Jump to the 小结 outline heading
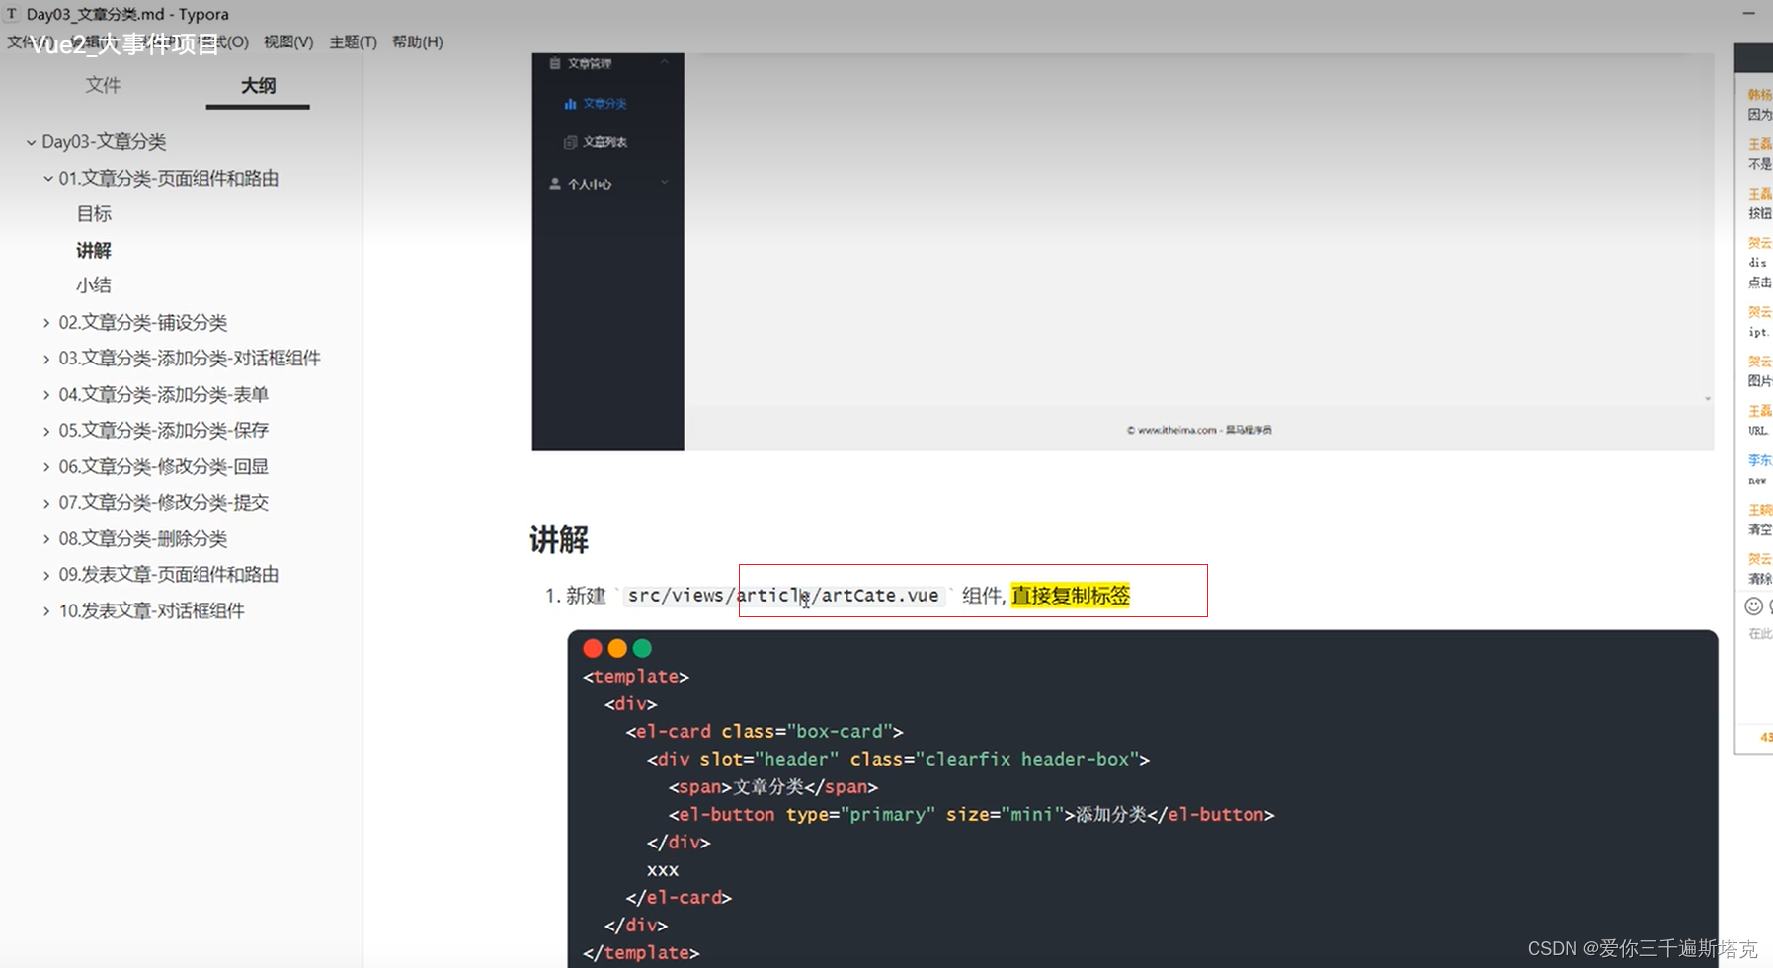This screenshot has width=1773, height=968. (94, 285)
